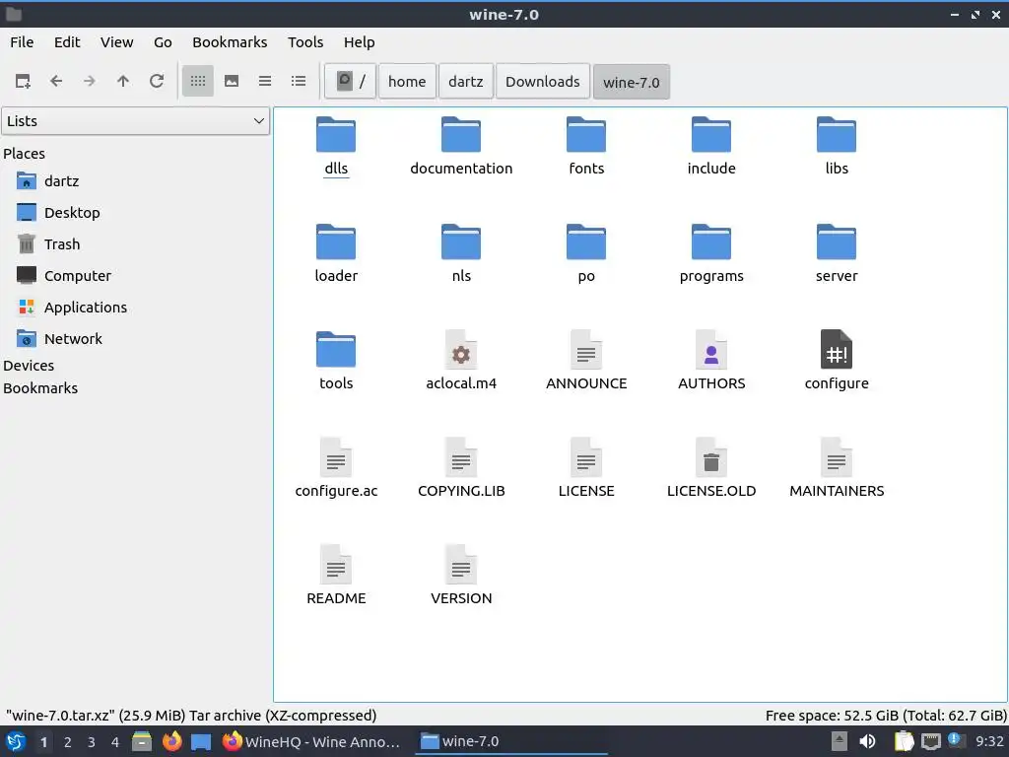Open the Lubuntu start menu icon
Screen dimensions: 1009x757
pyautogui.click(x=16, y=741)
